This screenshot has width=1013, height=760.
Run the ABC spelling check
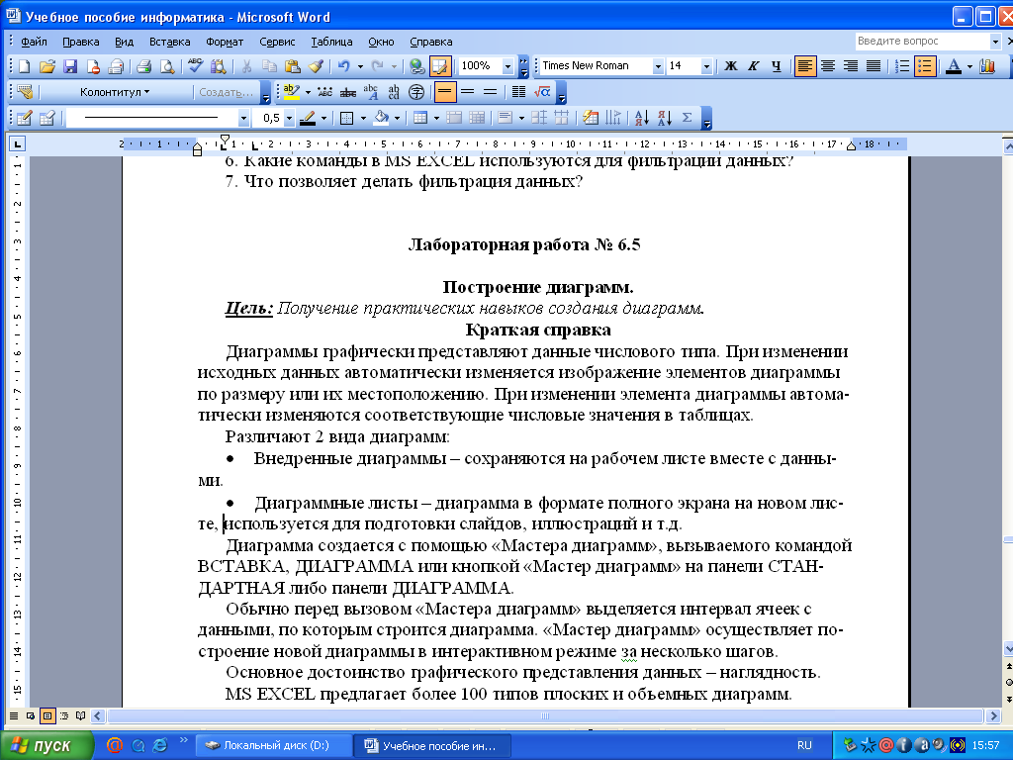pos(195,66)
